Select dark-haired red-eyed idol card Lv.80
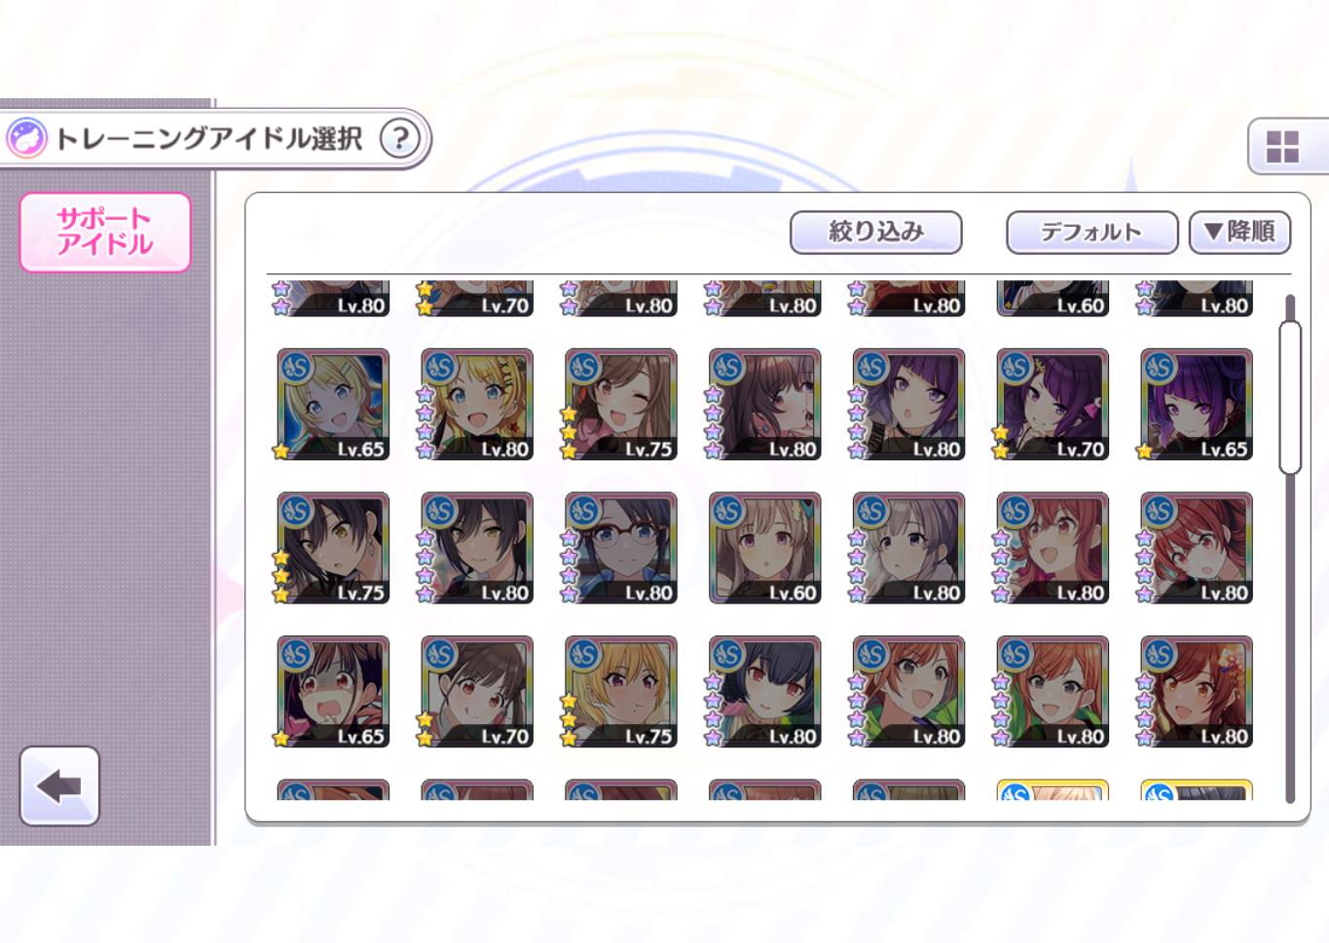The width and height of the screenshot is (1329, 943). pyautogui.click(x=765, y=692)
